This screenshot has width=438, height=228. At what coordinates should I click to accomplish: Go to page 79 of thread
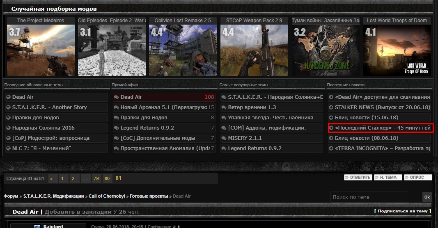[x=96, y=179]
